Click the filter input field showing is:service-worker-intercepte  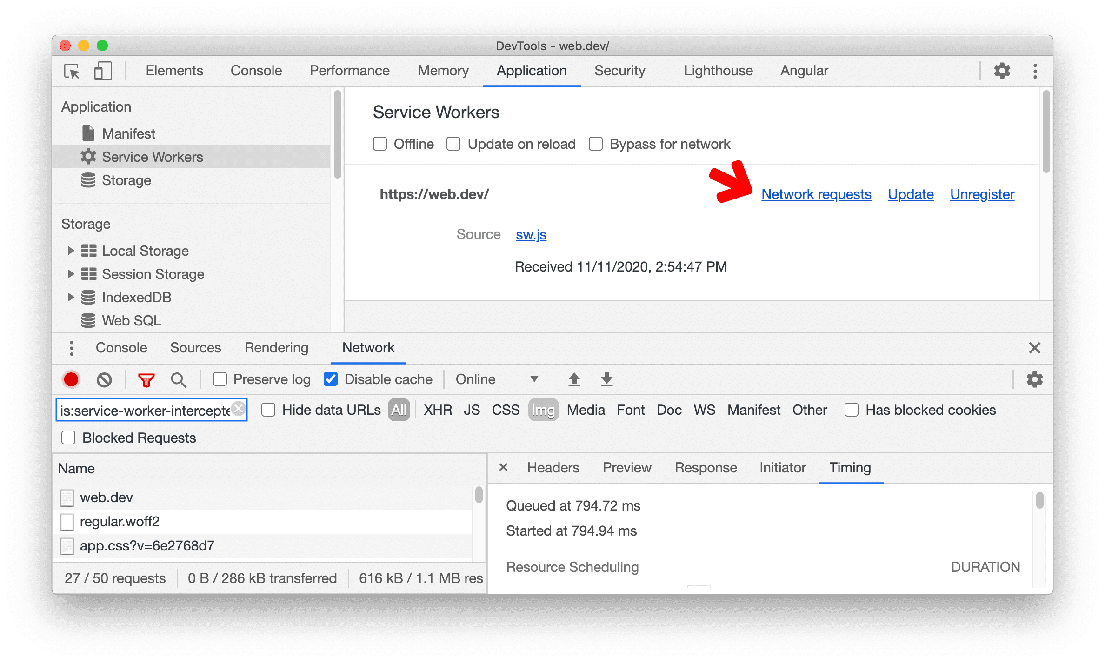150,409
